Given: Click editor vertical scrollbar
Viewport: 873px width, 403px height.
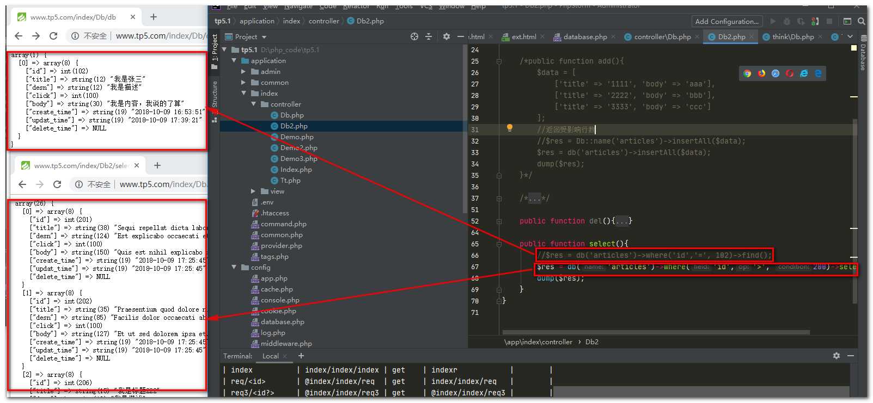Looking at the screenshot, I should pyautogui.click(x=855, y=212).
